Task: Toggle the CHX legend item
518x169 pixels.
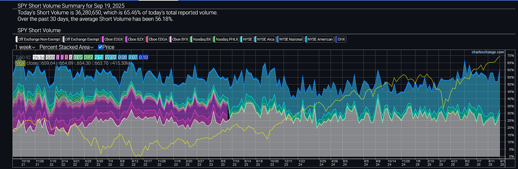Action: (341, 39)
